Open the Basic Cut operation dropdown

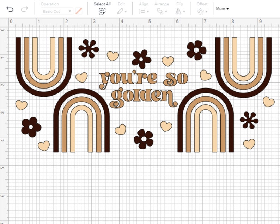click(57, 11)
